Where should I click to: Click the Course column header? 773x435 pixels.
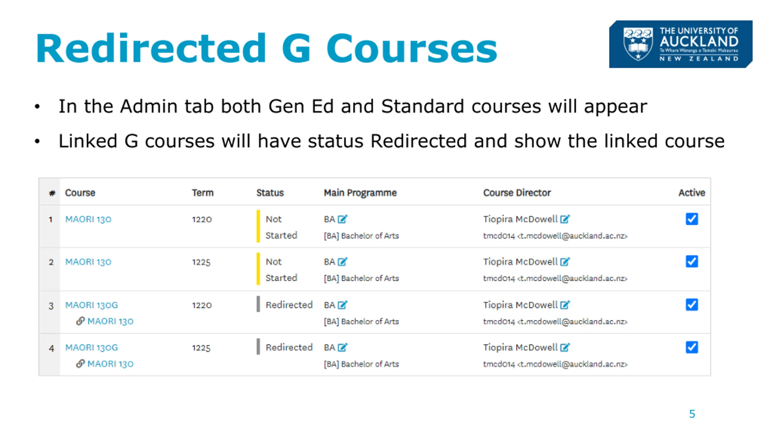point(80,192)
